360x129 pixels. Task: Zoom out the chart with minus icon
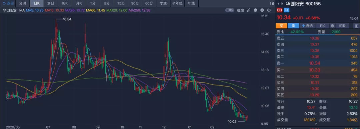(x=255, y=10)
